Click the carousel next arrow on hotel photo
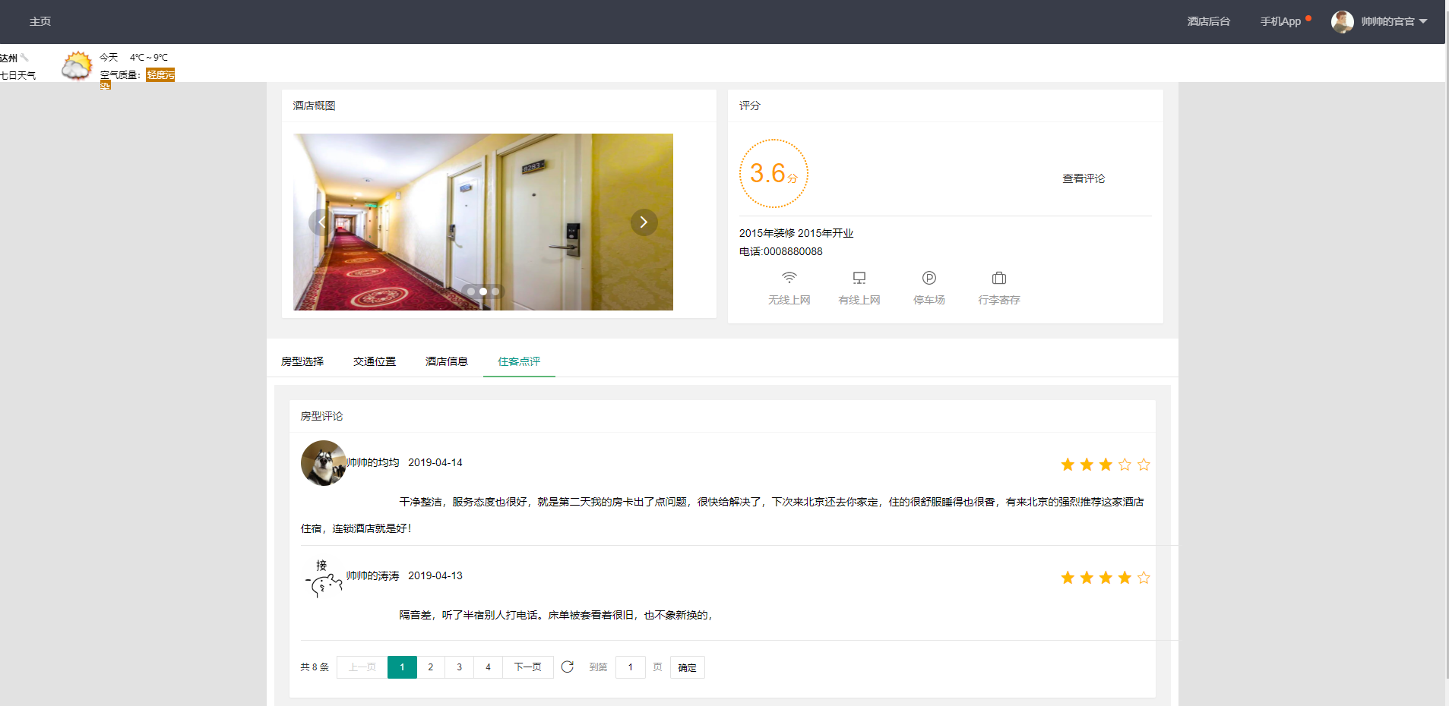This screenshot has width=1449, height=706. click(x=643, y=222)
